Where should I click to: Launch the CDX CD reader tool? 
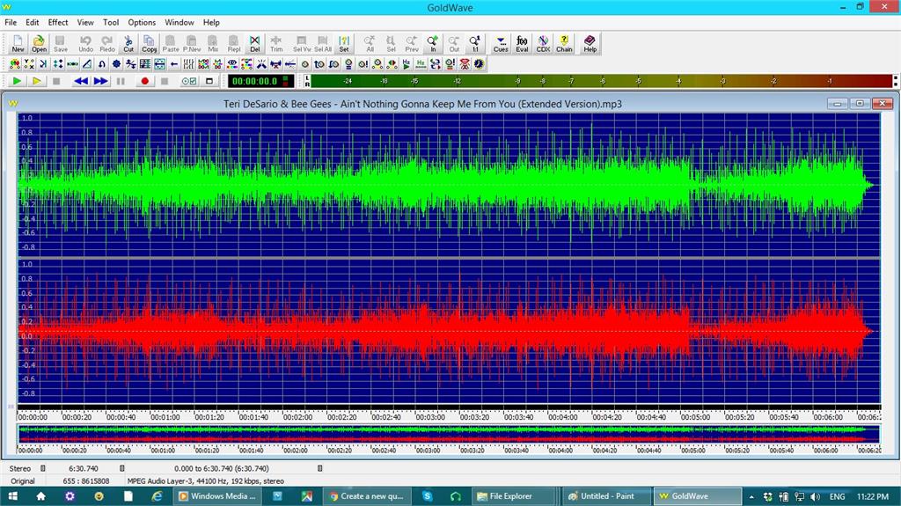click(543, 43)
